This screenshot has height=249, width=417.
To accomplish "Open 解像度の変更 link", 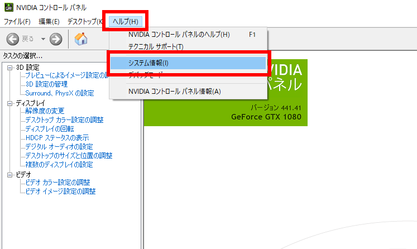I will 45,111.
